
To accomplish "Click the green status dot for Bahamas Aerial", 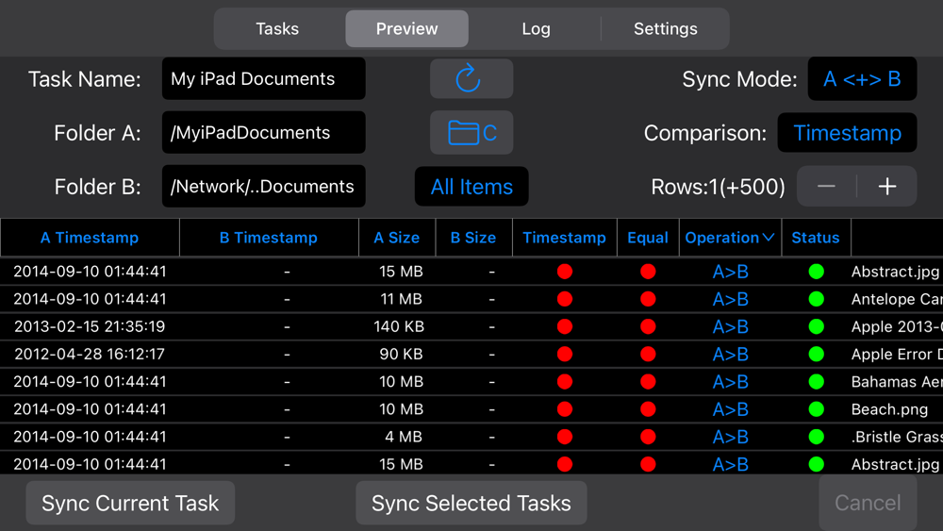I will [816, 382].
